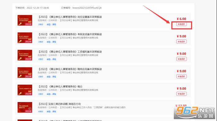The height and width of the screenshot is (121, 217).
Task: Click 申请退款 for the 工资福利基本政策解读 course
Action: (182, 59)
